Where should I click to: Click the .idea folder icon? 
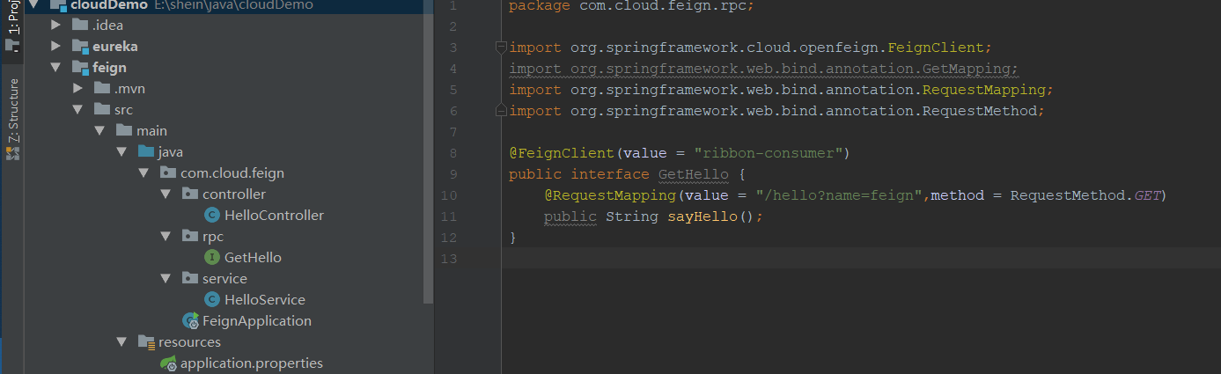coord(79,25)
